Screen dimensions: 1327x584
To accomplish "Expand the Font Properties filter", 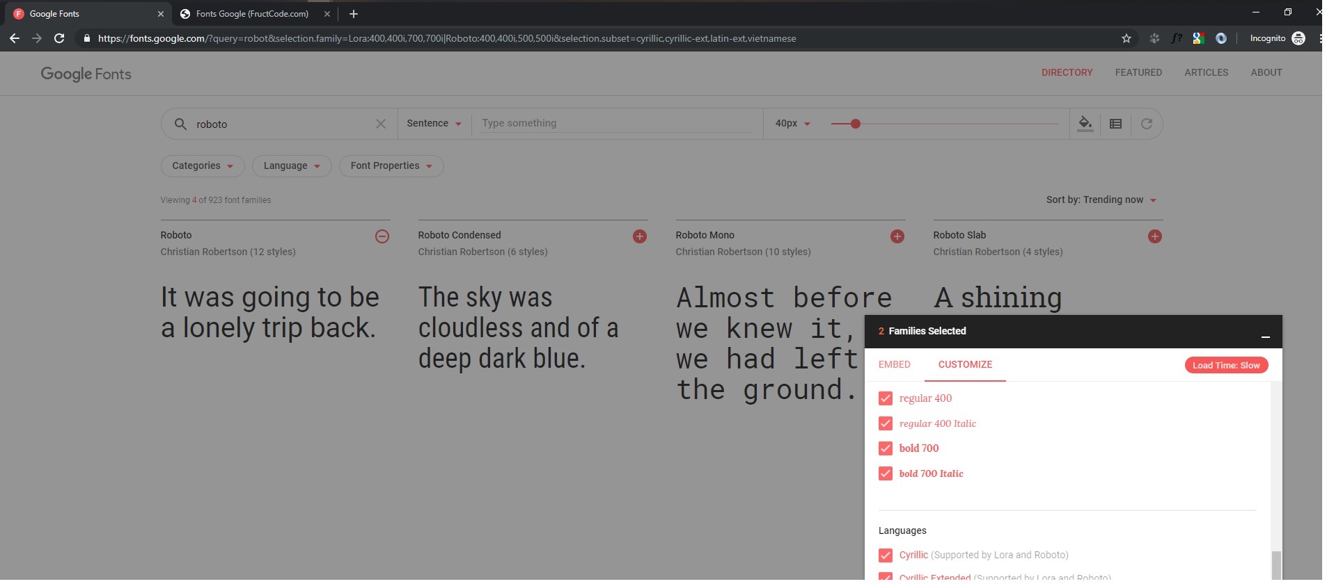I will click(x=391, y=165).
